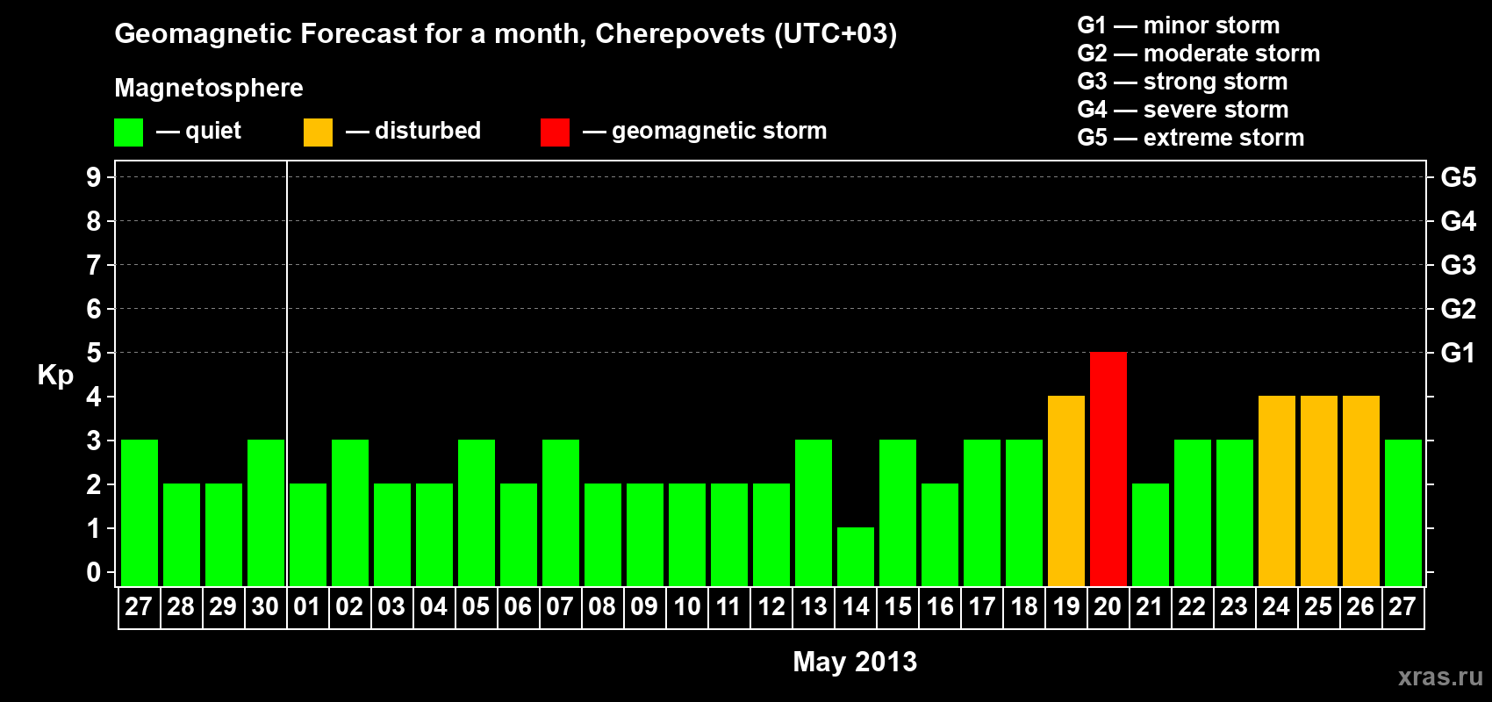Click the date label 14 on axis

(856, 607)
